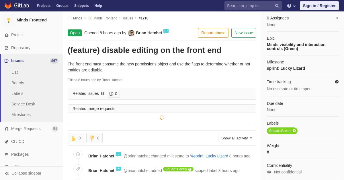
Task: Click the Issues count badge 867
Action: 54,61
